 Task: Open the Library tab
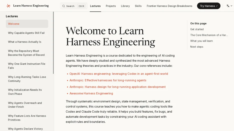tap(125, 6)
